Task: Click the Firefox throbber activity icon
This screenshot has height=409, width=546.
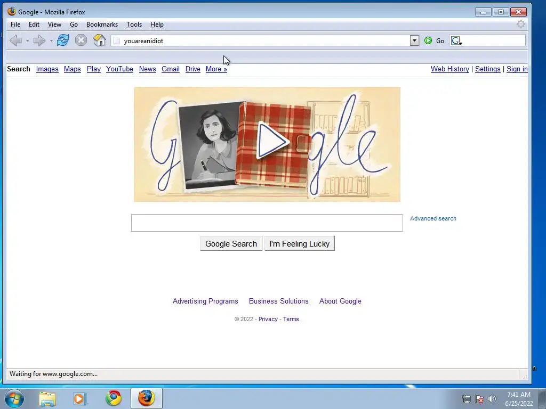Action: pyautogui.click(x=520, y=24)
